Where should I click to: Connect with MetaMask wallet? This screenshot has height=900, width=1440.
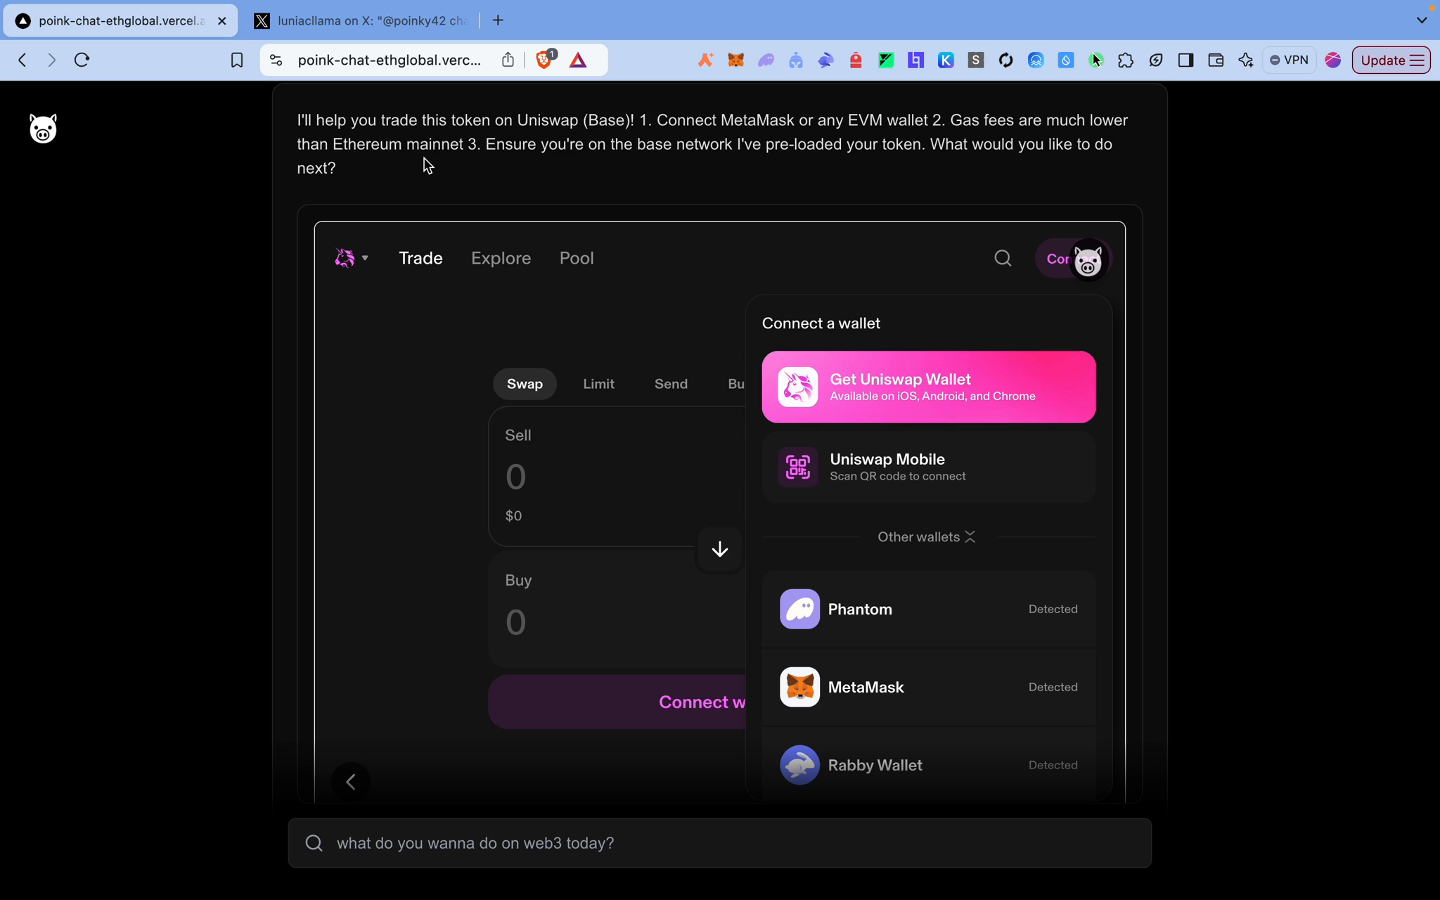(928, 687)
